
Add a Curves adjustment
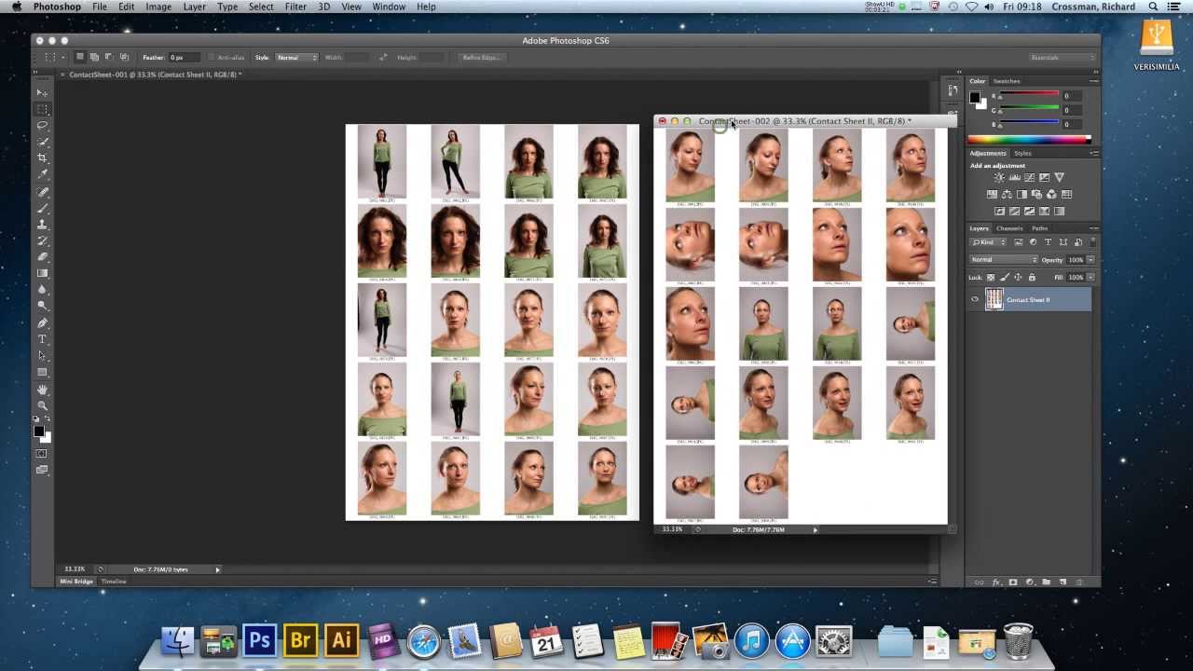point(1029,177)
